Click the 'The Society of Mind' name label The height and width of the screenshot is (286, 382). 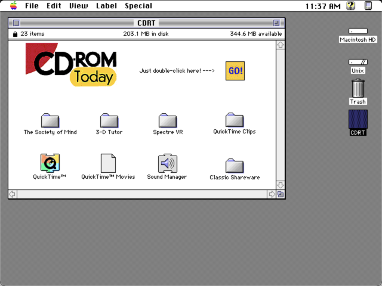(50, 132)
